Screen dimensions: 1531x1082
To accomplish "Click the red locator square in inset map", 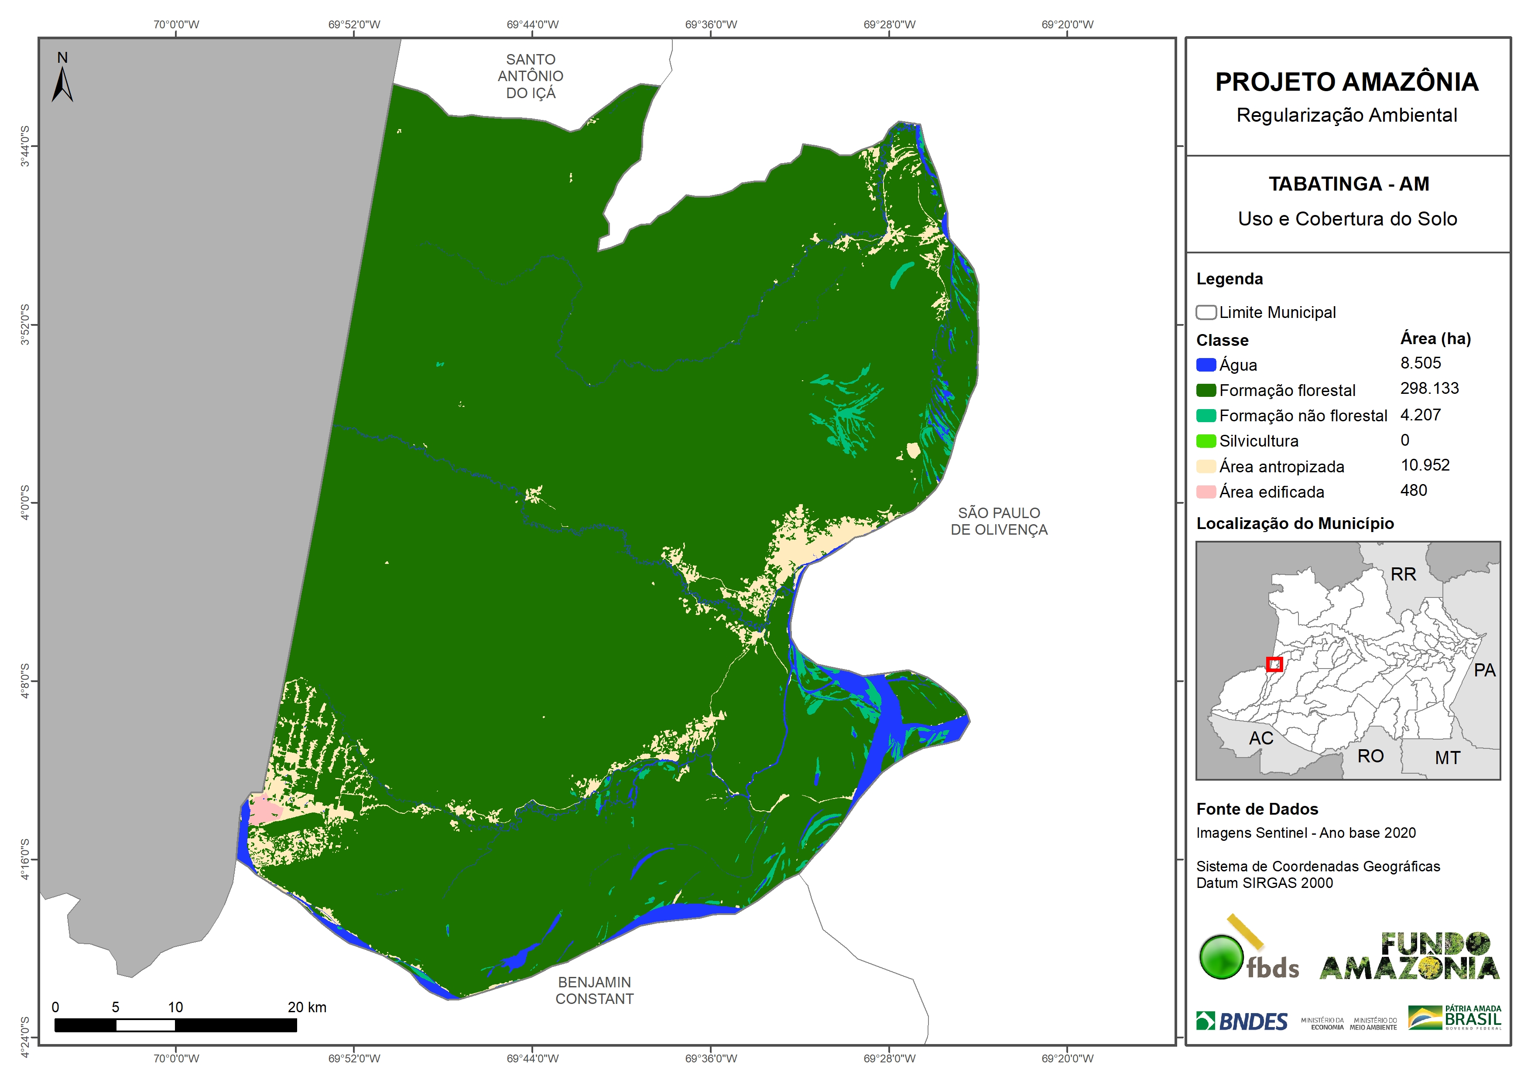I will [1274, 664].
